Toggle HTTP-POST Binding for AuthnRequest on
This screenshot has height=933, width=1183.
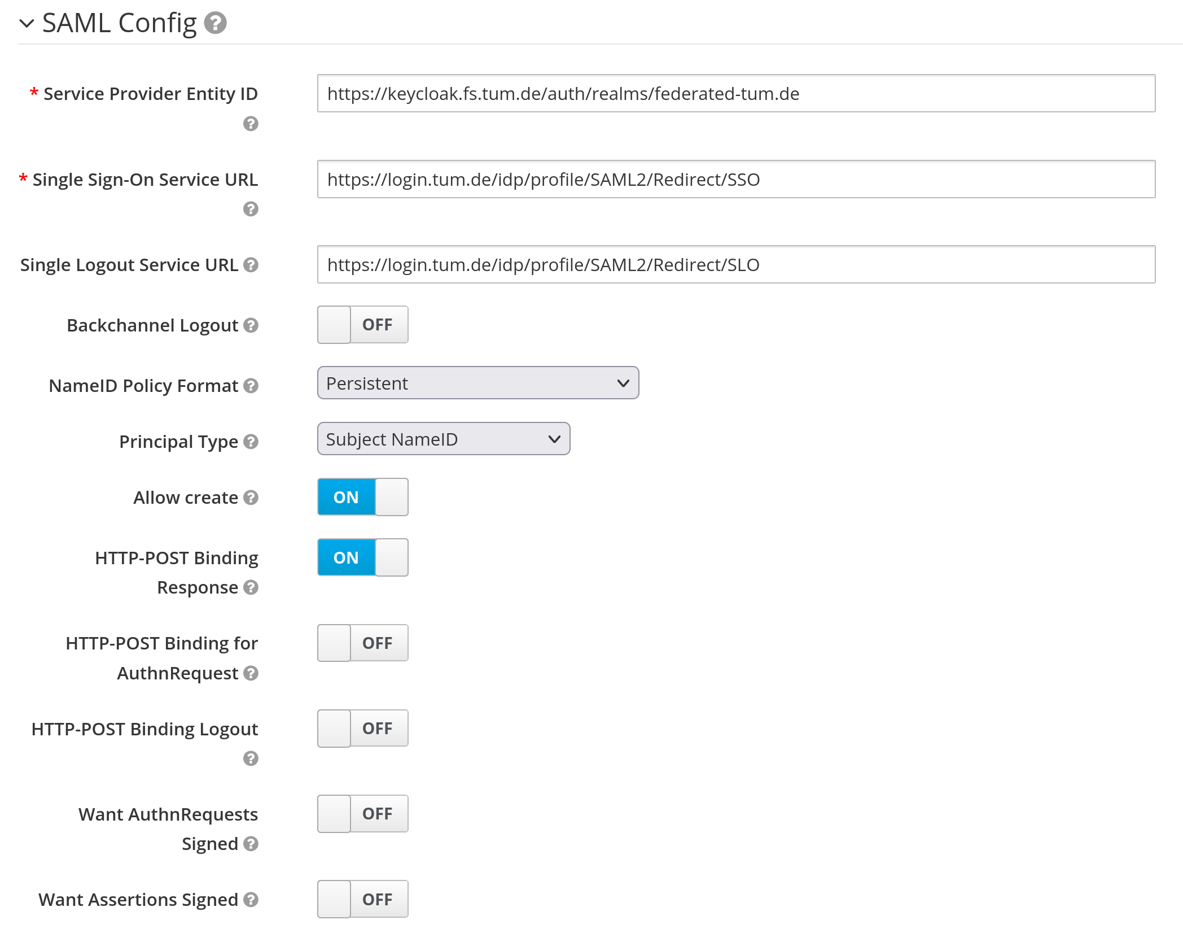click(x=362, y=643)
